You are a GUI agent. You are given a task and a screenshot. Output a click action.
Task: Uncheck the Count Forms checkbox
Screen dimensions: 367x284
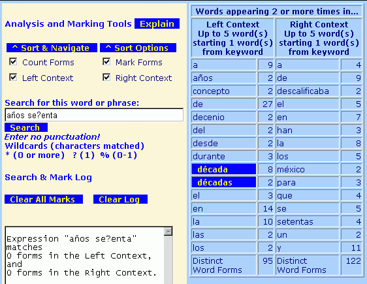coord(13,62)
